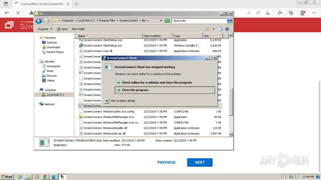Viewport: 321px width, 180px height.
Task: Open the view options dropdown arrow
Action: pos(213,29)
